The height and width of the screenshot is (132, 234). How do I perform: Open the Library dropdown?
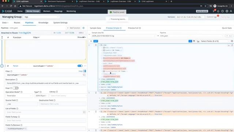click(x=68, y=96)
